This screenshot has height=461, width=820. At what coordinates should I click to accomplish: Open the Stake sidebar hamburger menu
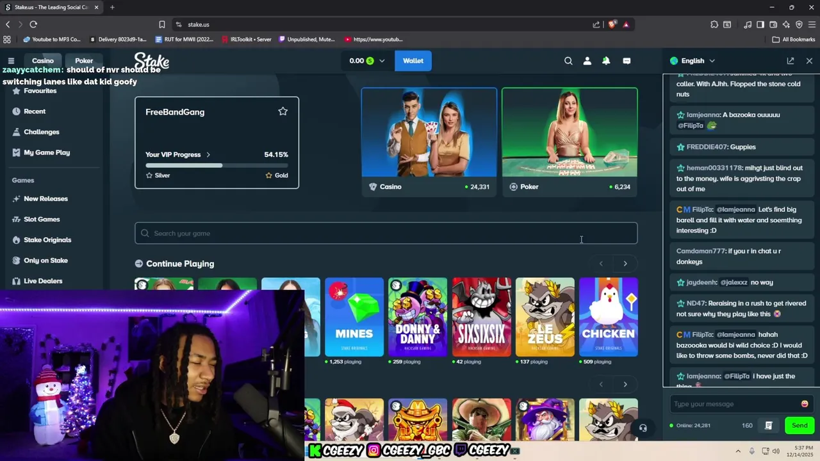coord(11,61)
